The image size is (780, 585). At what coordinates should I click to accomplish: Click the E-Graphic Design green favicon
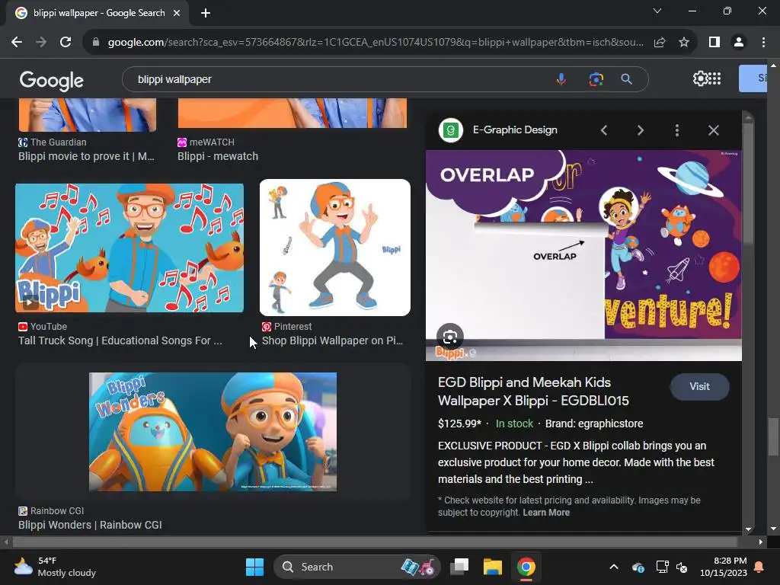(451, 130)
